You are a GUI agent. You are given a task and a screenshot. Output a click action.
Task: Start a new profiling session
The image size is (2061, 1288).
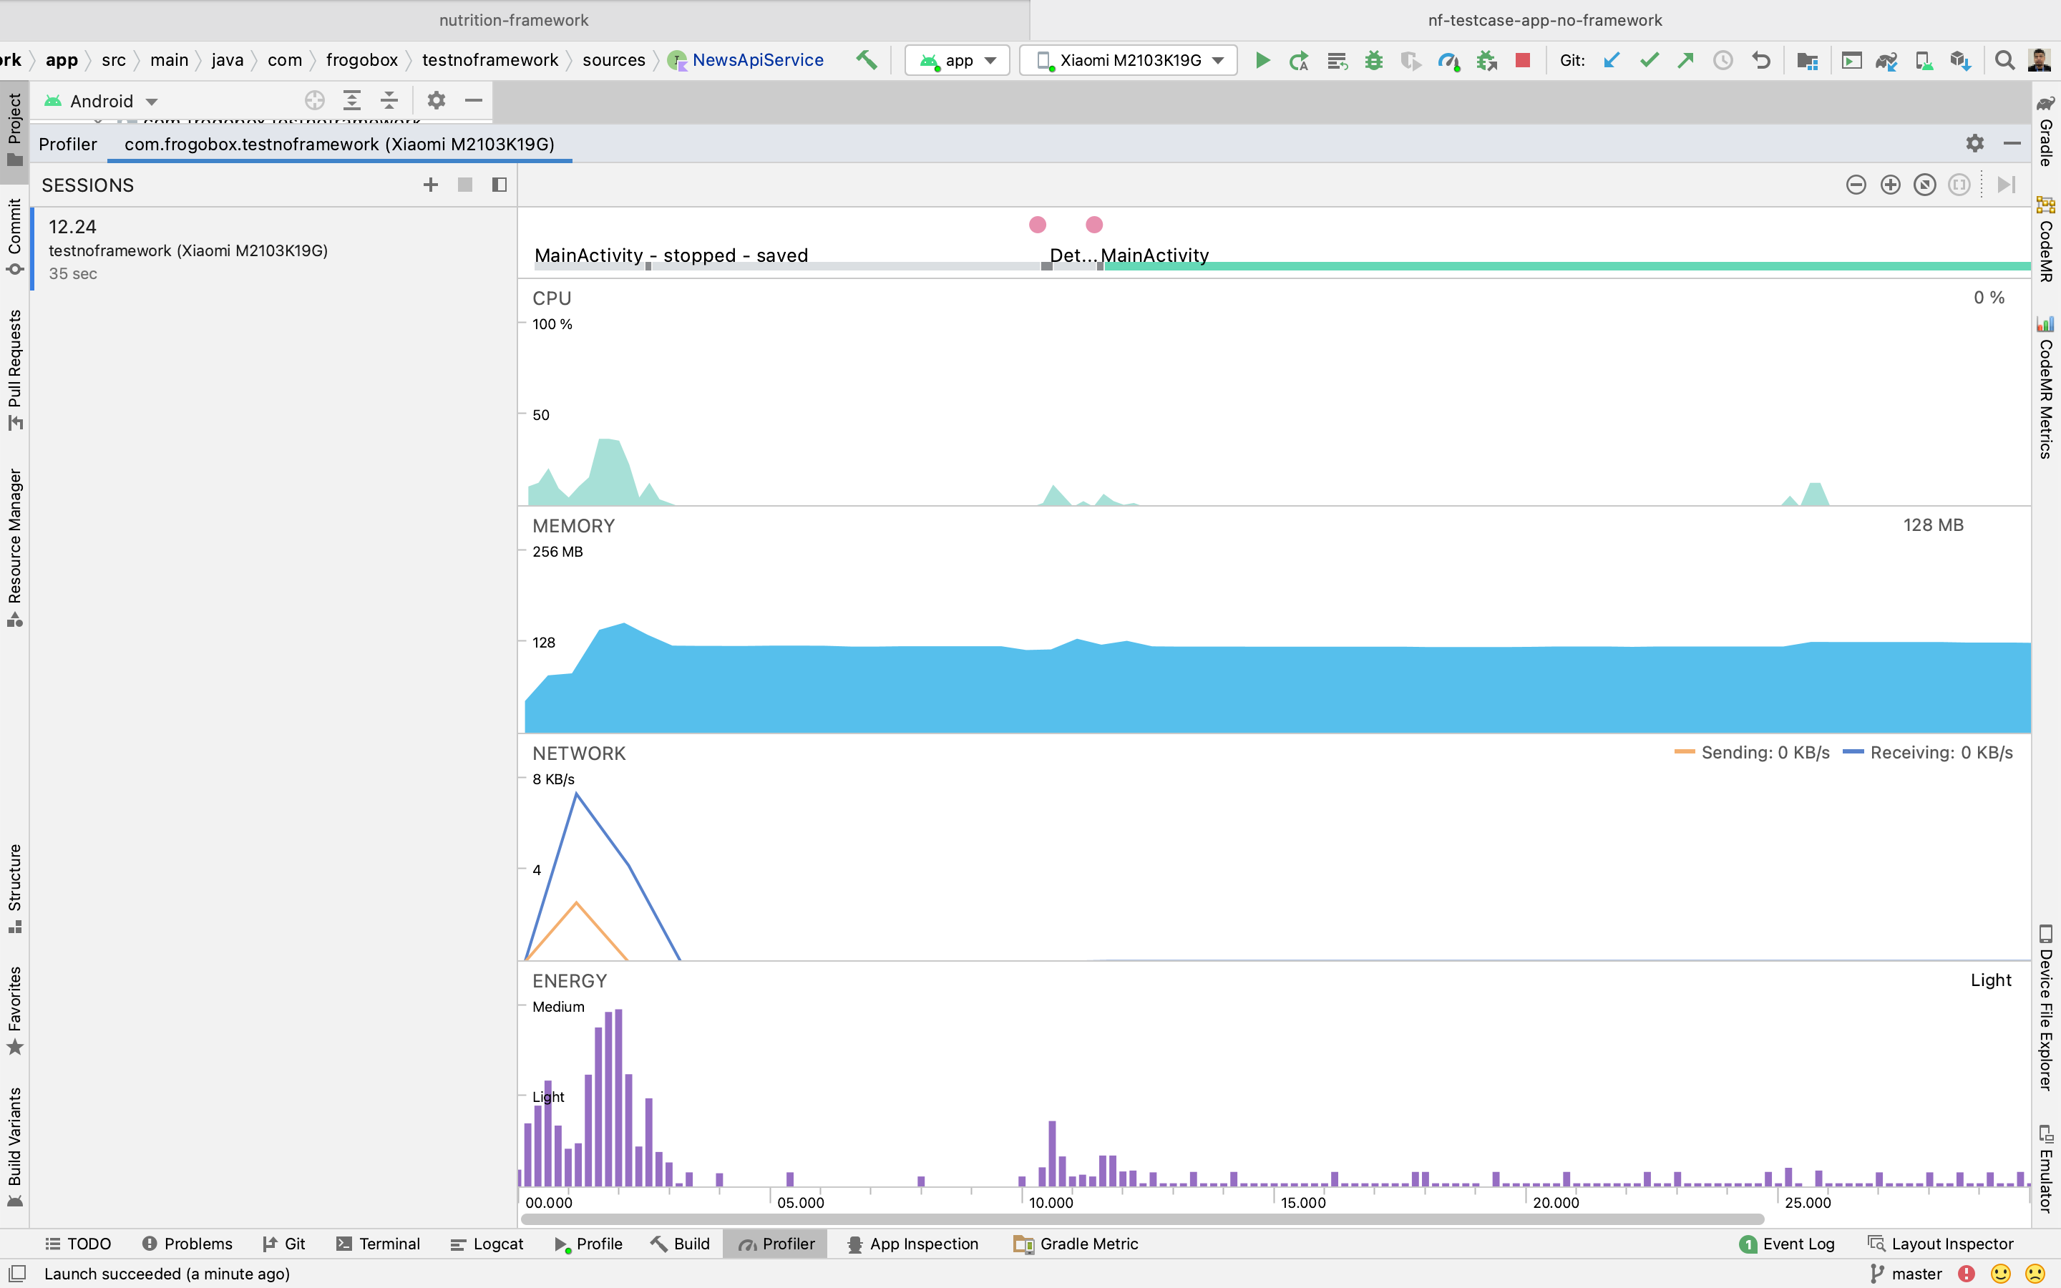[x=430, y=185]
